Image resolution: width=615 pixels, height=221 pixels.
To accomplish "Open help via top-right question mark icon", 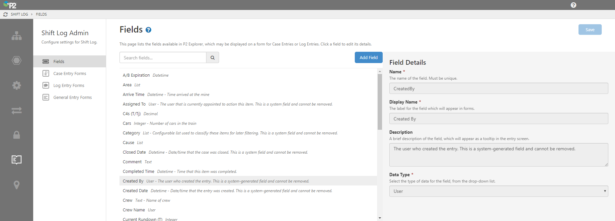I will point(573,5).
